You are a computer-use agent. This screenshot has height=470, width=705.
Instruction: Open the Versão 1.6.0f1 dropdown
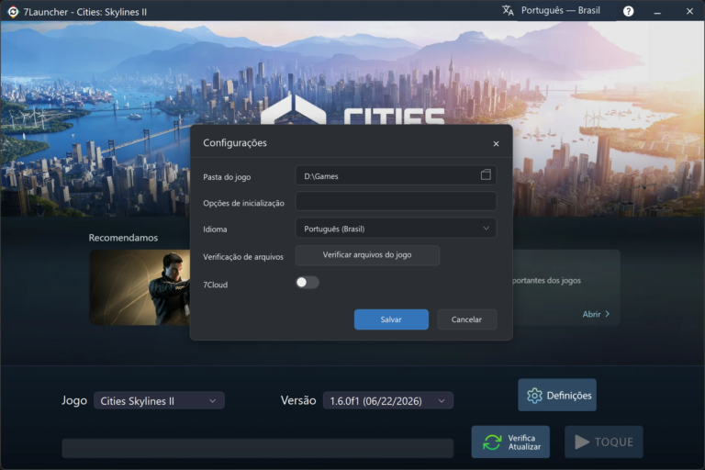click(x=388, y=401)
